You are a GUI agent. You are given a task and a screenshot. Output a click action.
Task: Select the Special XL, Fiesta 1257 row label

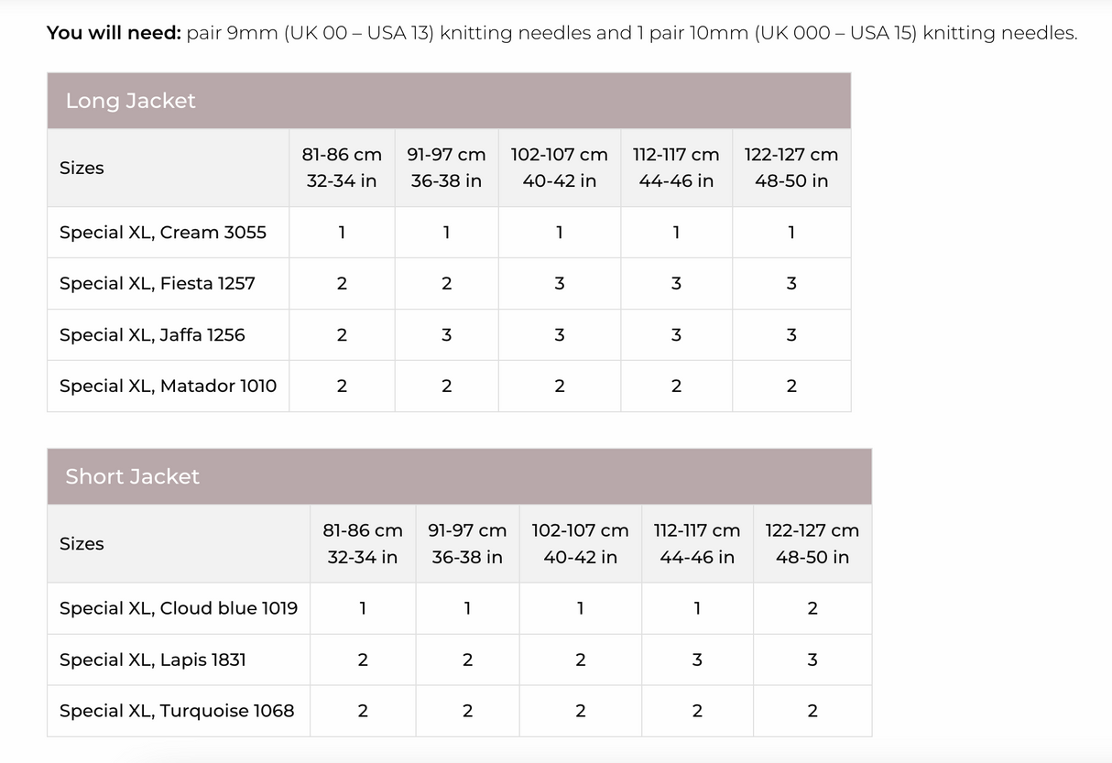pos(158,284)
